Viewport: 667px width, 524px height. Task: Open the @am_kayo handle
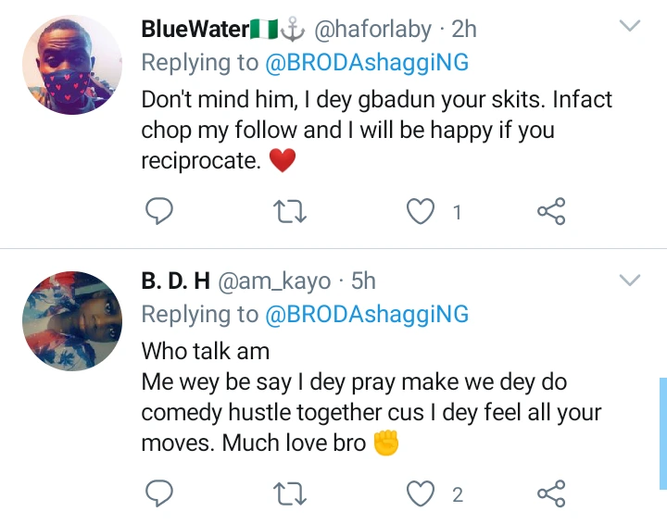271,281
